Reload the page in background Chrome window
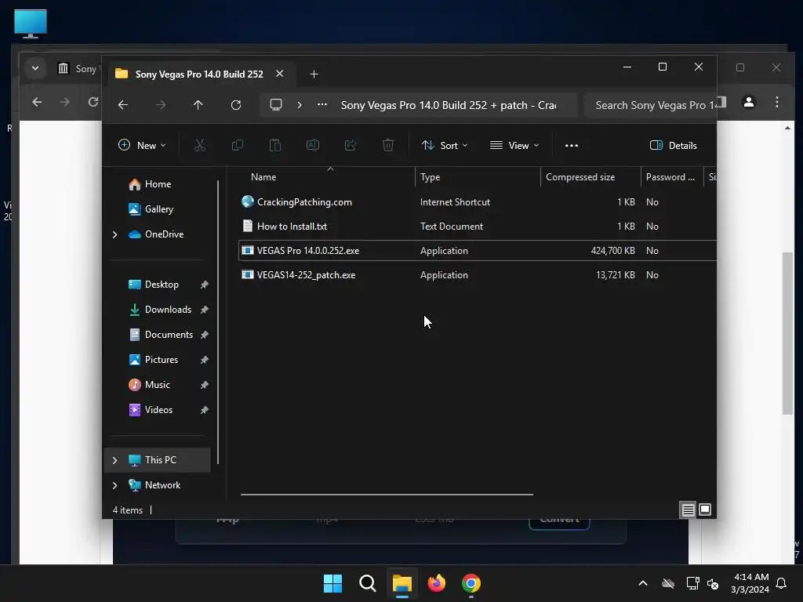Image resolution: width=803 pixels, height=602 pixels. tap(93, 102)
